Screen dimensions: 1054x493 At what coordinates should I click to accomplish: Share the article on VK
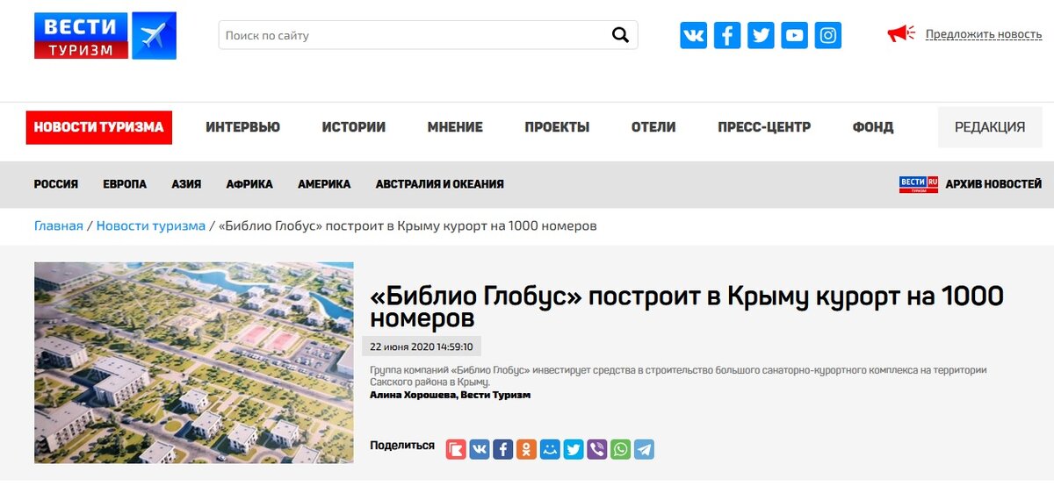pos(480,449)
